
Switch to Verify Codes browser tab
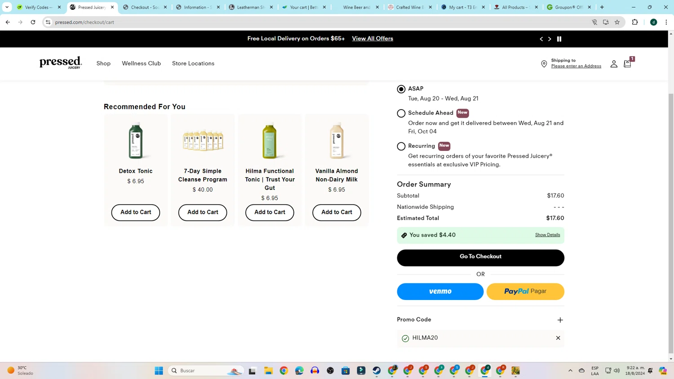pyautogui.click(x=38, y=7)
